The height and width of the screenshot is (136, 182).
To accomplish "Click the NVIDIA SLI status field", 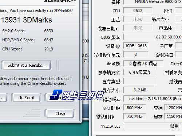I will point(153,126).
